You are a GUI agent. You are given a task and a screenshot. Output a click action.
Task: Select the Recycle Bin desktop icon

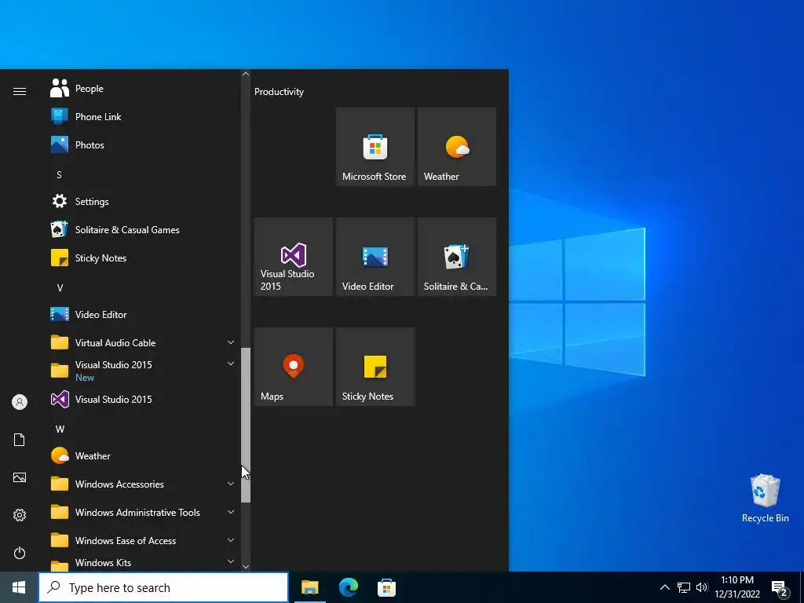click(x=765, y=499)
